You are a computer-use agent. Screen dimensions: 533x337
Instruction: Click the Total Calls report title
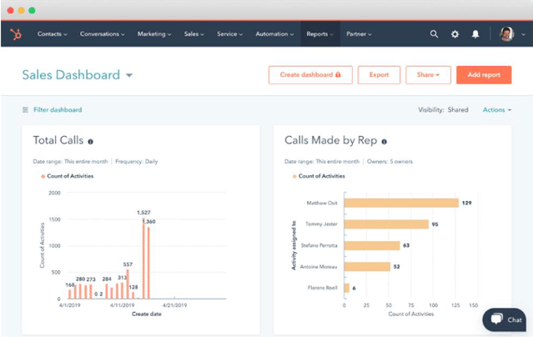[x=58, y=140]
